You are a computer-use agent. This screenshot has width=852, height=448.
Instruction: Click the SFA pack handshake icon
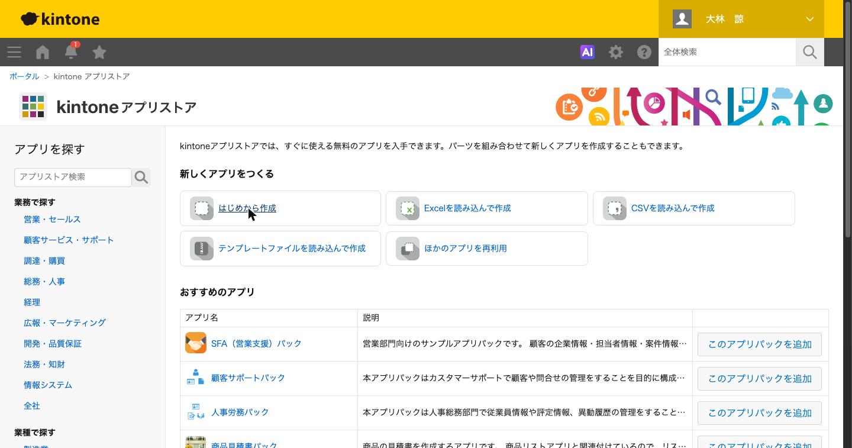coord(196,343)
